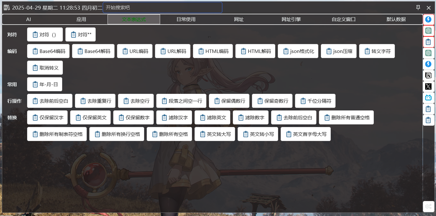The width and height of the screenshot is (436, 216).
Task: Click the red-outlined ChatGPT icon in sidebar
Action: (x=428, y=31)
